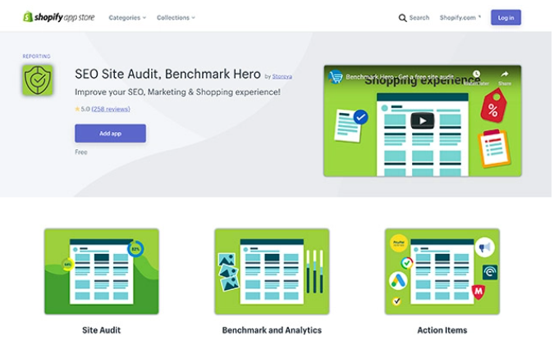The height and width of the screenshot is (344, 554).
Task: Click the Log in button
Action: click(x=506, y=17)
